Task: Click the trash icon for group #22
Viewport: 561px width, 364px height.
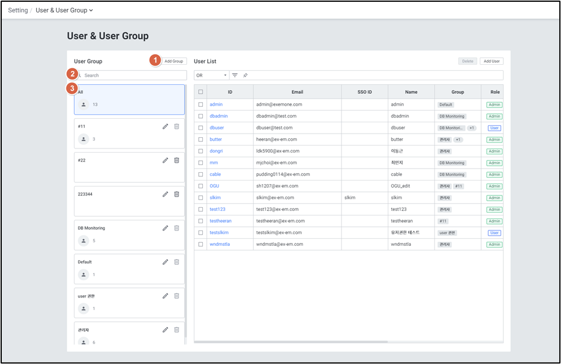Action: pos(176,160)
